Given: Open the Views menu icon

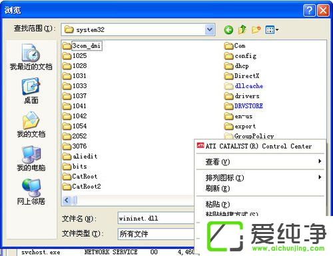Looking at the screenshot, I should (272, 29).
